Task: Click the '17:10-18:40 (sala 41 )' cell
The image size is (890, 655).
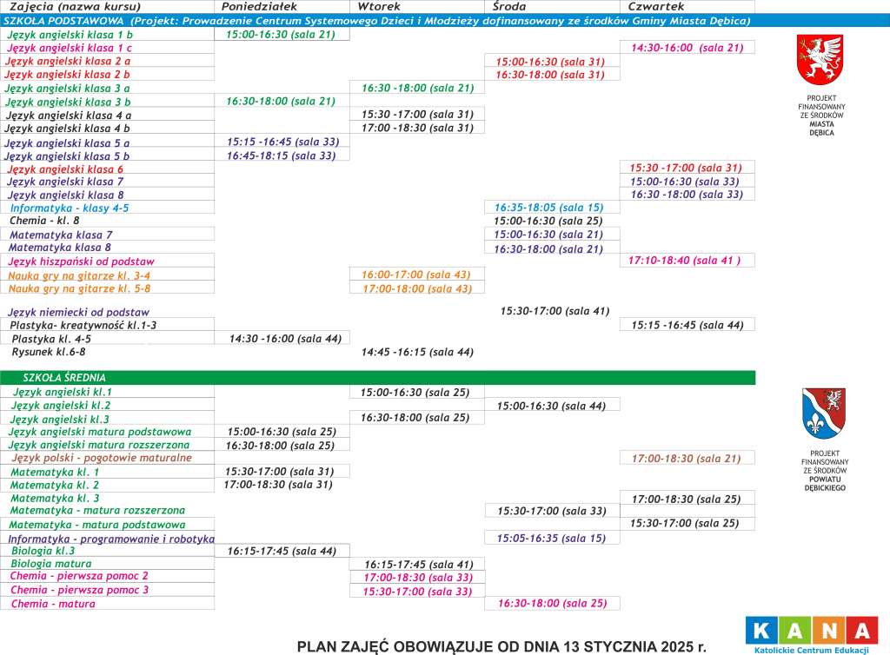Action: [x=685, y=261]
